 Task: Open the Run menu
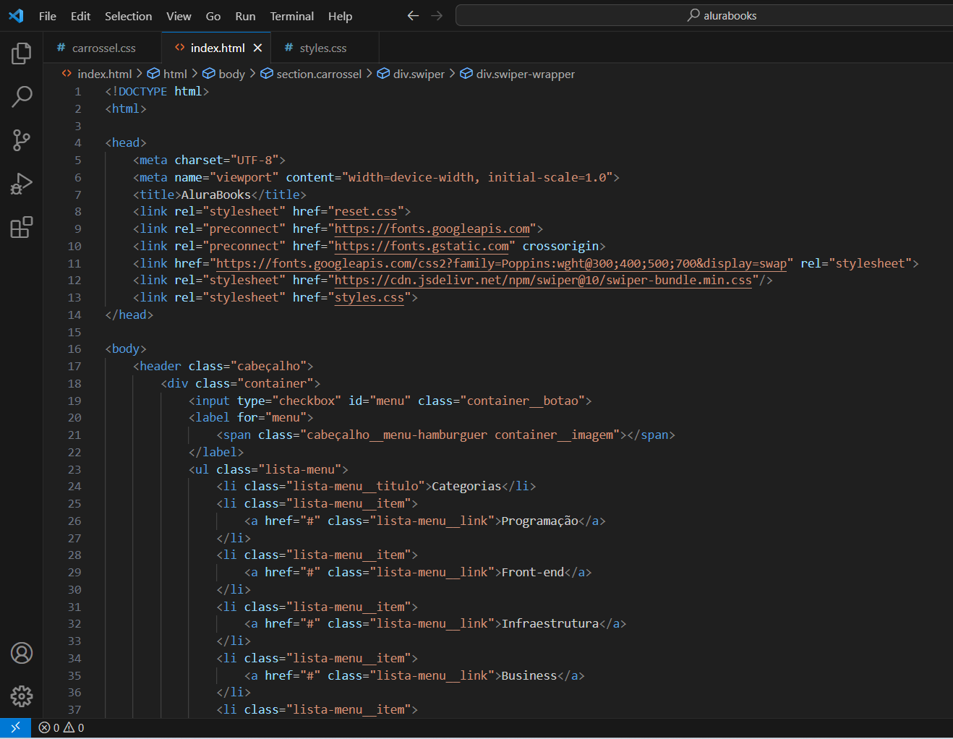(x=245, y=16)
